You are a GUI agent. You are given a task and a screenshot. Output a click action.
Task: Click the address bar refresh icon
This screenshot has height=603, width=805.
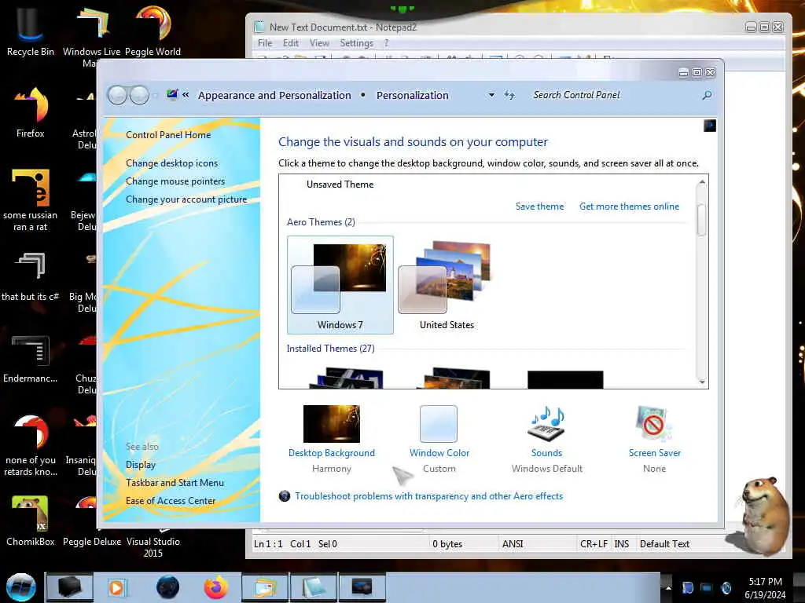(x=509, y=95)
